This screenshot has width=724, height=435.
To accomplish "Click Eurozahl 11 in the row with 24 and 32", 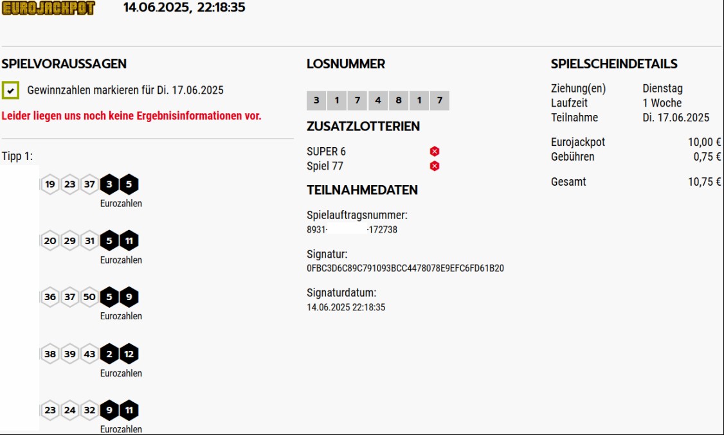I will tap(129, 410).
